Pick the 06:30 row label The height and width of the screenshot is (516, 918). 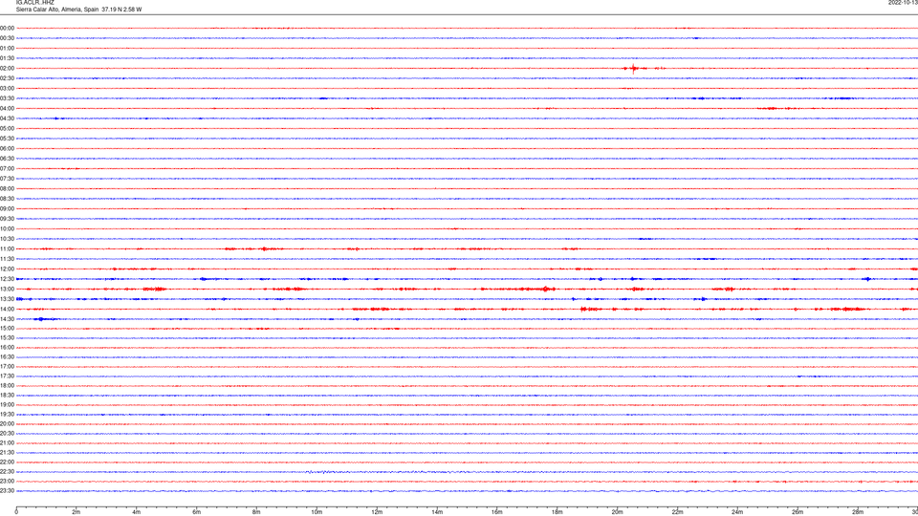(7, 159)
